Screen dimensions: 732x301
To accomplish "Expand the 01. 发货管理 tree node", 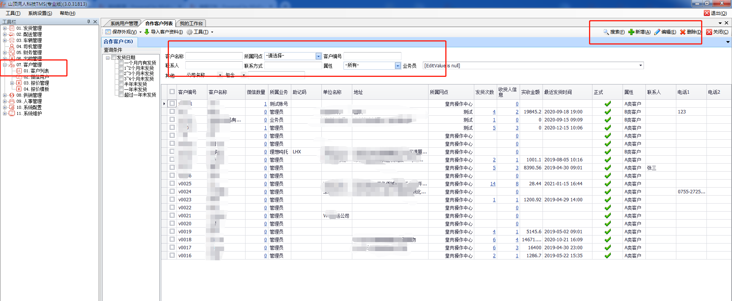I will [5, 28].
